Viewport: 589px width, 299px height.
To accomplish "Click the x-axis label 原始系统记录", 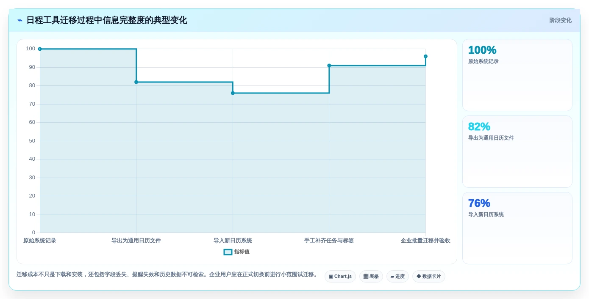I will click(x=40, y=241).
